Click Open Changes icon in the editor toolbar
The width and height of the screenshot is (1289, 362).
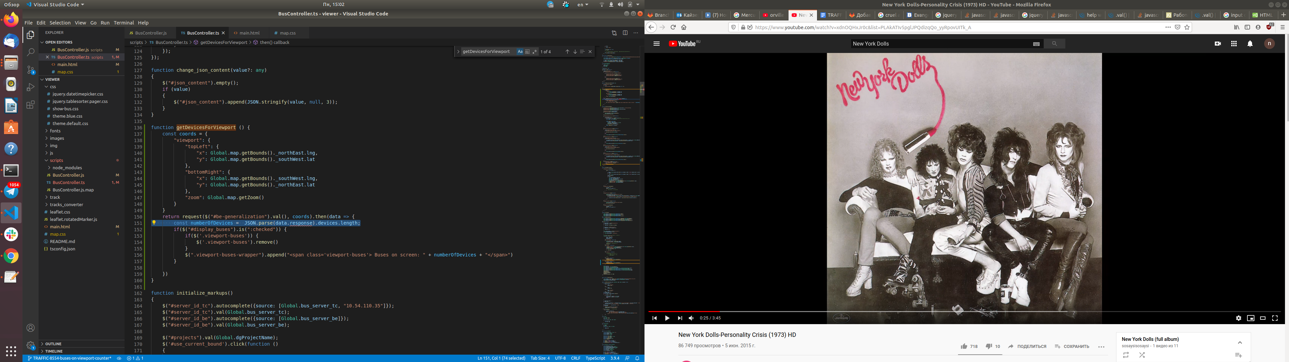614,33
